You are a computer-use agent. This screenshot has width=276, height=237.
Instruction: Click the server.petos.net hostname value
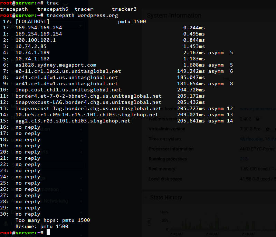[258, 109]
